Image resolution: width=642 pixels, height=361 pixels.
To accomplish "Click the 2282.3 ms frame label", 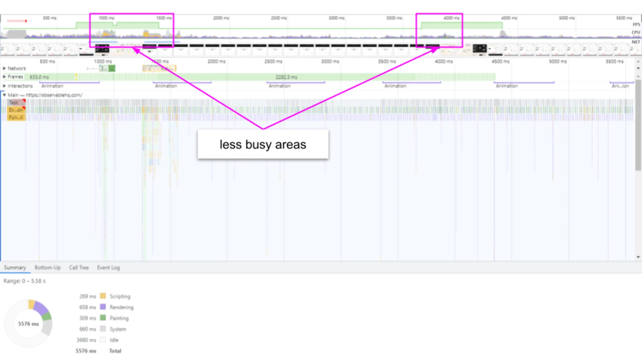I will [286, 77].
